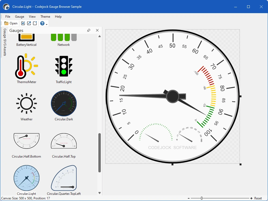Select the Network gauge icon
This screenshot has width=268, height=201.
tap(64, 38)
